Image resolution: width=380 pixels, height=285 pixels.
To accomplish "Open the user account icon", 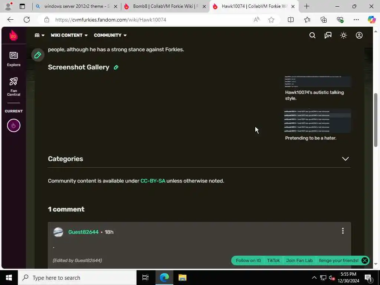I will [x=359, y=35].
